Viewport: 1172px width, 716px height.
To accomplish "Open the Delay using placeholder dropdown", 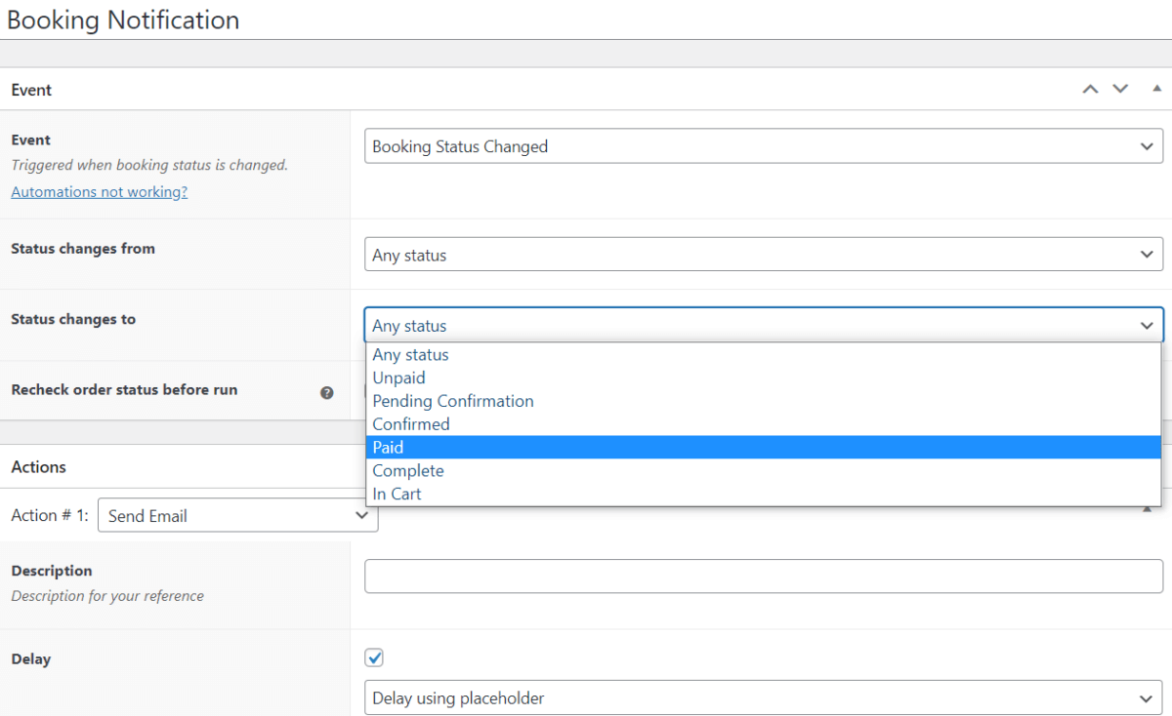I will [x=764, y=697].
